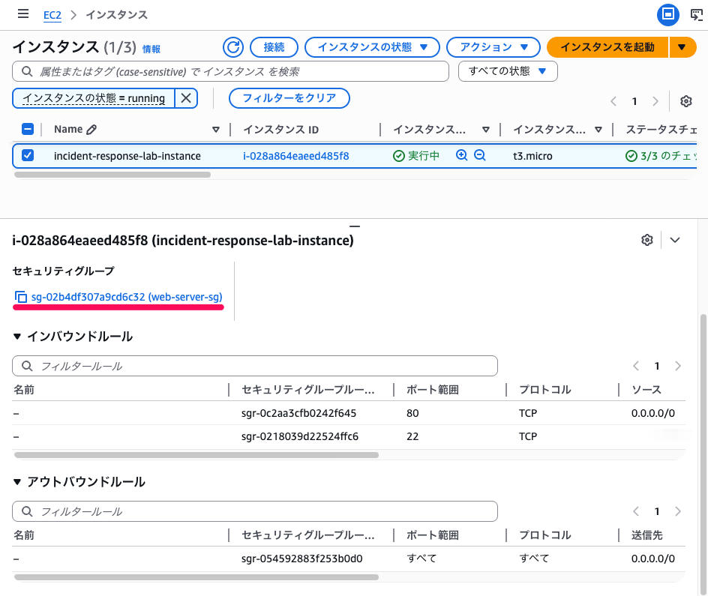Uncheck incident-response-lab-instance row checkbox
Viewport: 708px width, 596px height.
coord(28,156)
